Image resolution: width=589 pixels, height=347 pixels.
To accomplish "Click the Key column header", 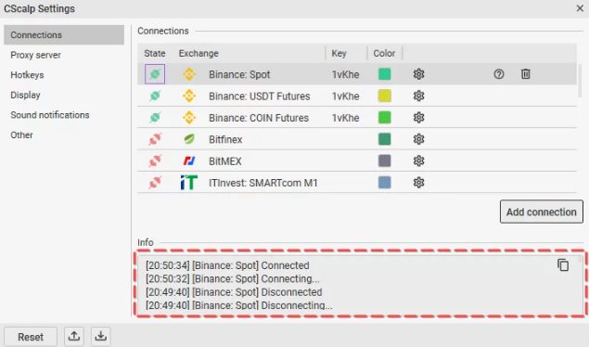I will 339,53.
